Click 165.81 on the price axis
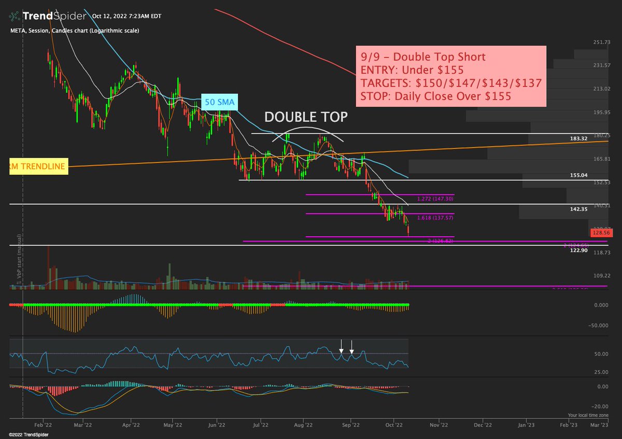 coord(601,159)
